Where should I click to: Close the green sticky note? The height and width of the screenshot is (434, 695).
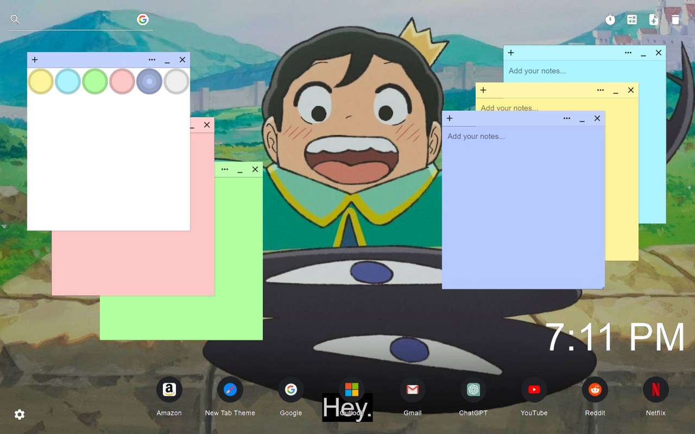[x=255, y=169]
